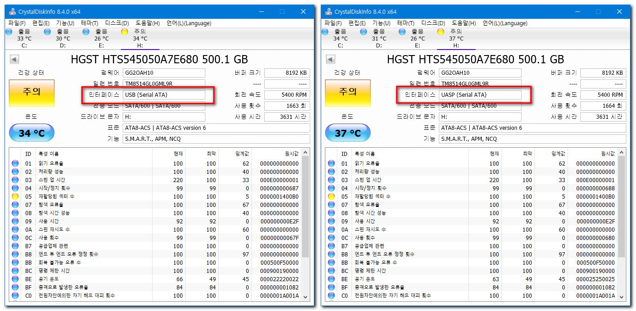Screen dimensions: 636x311
Task: Click the USB (Serial ATA) interface field
Action: [x=164, y=95]
